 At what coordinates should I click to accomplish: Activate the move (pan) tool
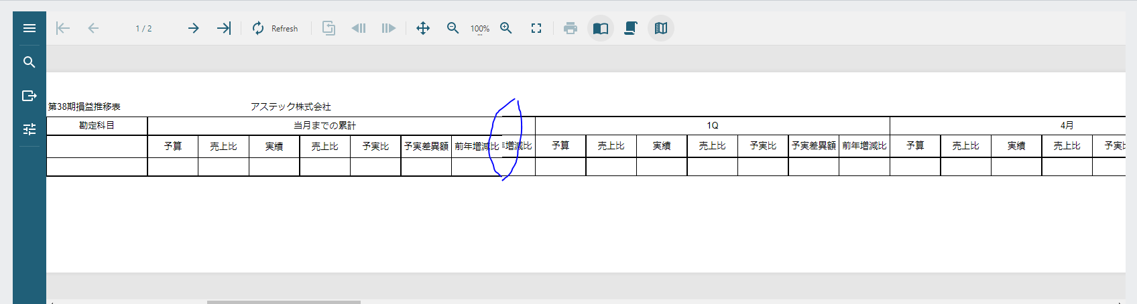(x=423, y=28)
